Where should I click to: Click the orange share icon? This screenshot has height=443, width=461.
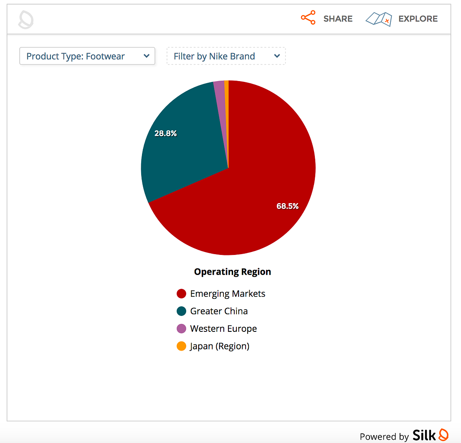click(308, 18)
